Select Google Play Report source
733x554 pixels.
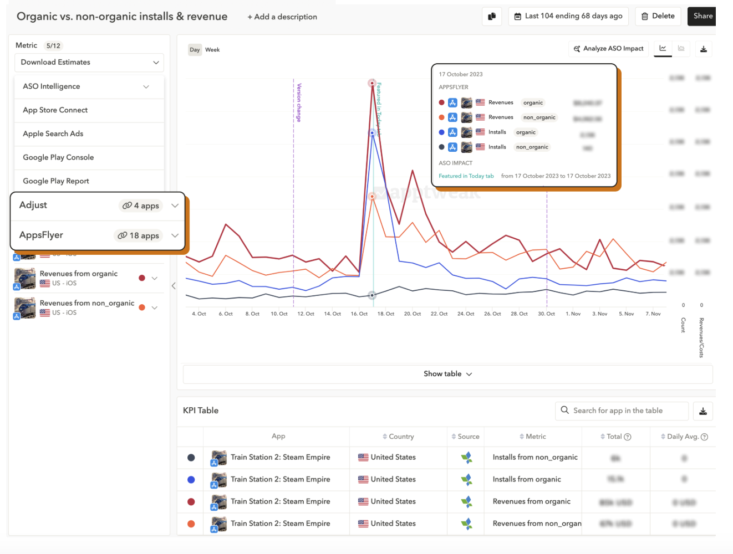pos(89,181)
